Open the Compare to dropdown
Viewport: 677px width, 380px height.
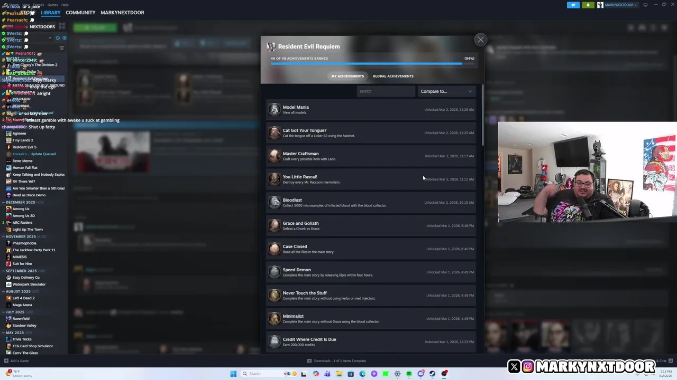(x=446, y=91)
